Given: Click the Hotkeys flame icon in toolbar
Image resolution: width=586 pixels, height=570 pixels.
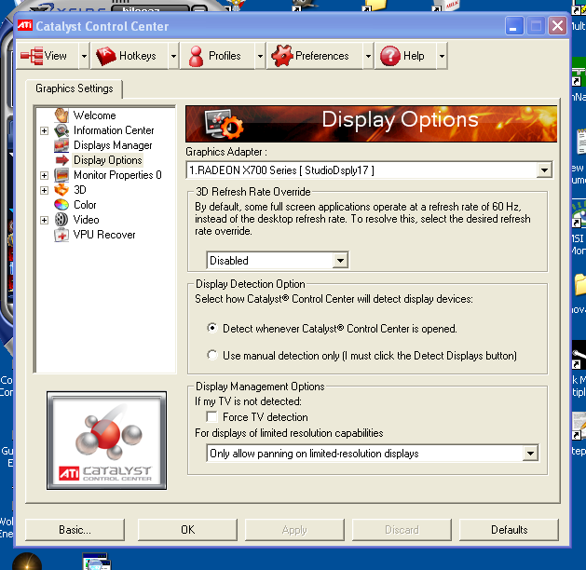Looking at the screenshot, I should tap(106, 56).
